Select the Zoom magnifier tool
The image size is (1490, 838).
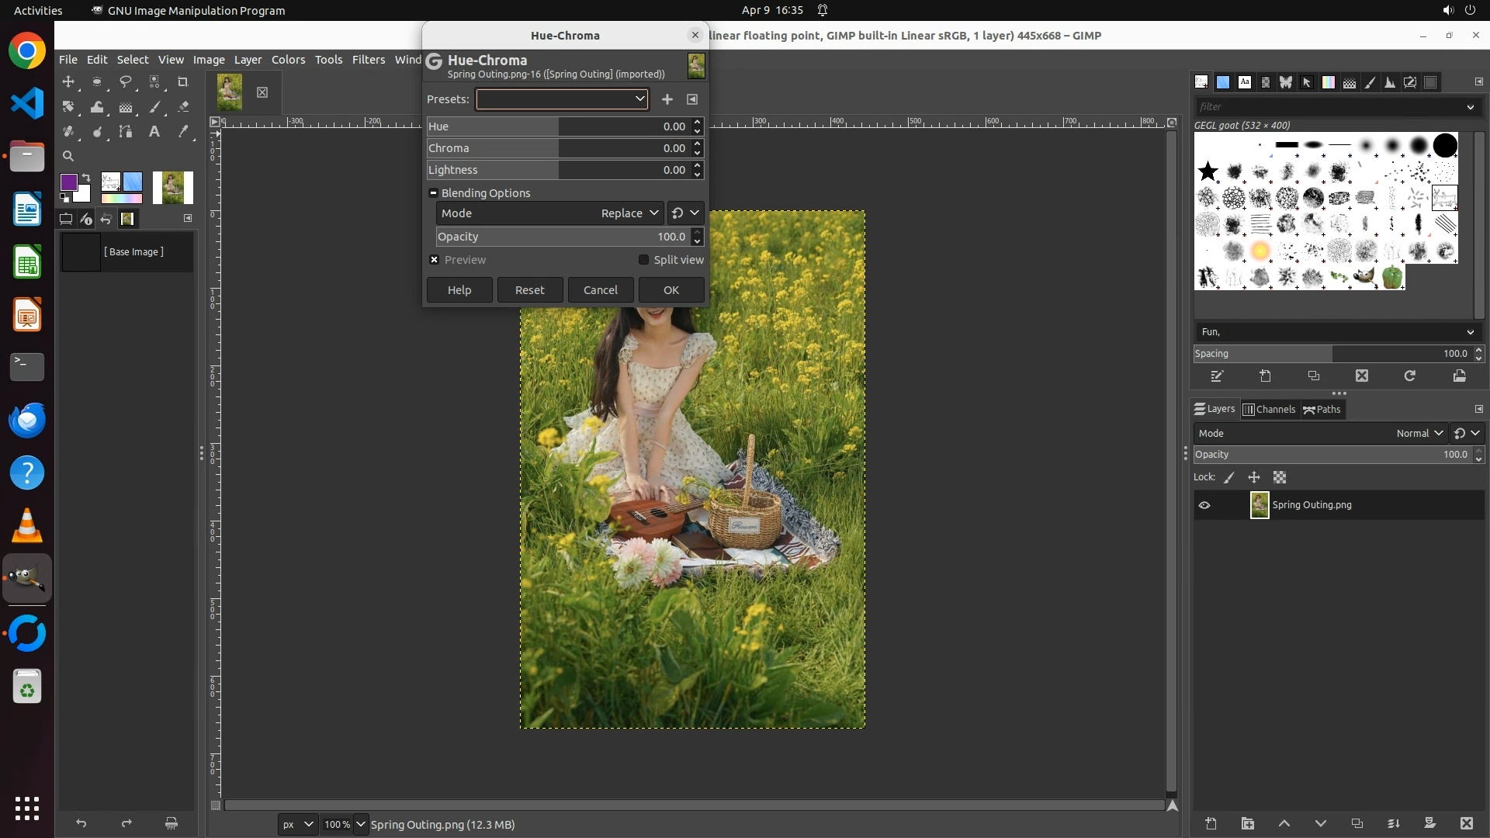(68, 156)
